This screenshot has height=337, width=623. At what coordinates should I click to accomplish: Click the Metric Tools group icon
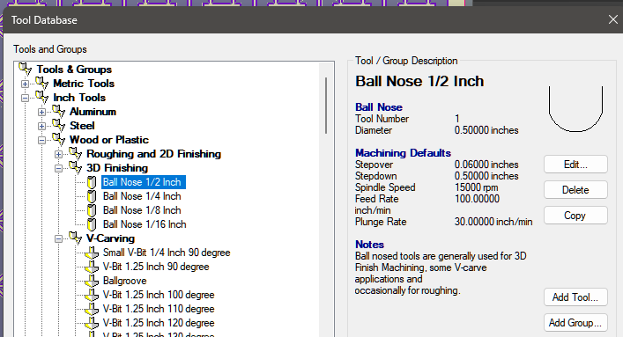coord(41,83)
